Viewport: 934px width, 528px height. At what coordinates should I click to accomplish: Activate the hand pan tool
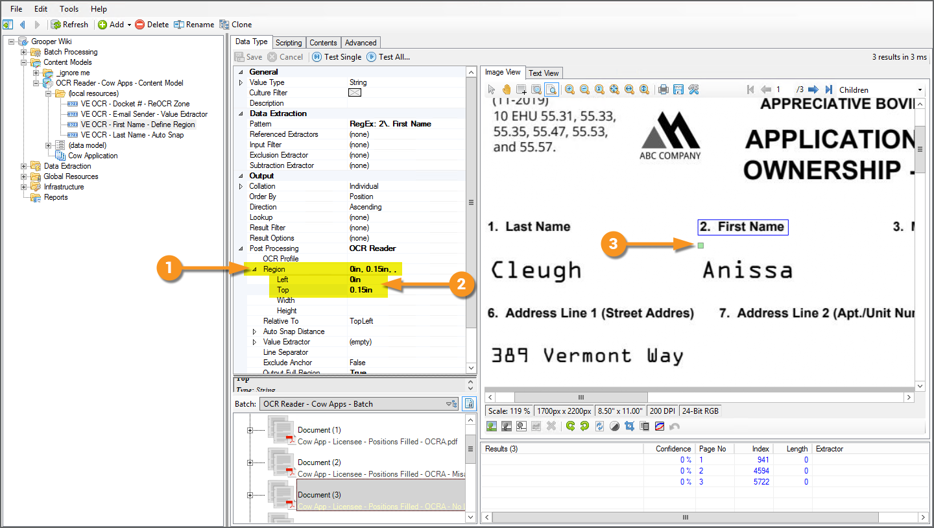507,90
